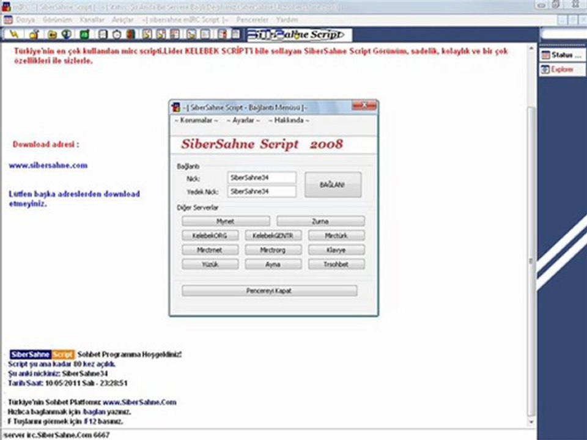
Task: Click the 'Tarih/Saat' status line
Action: coord(68,383)
